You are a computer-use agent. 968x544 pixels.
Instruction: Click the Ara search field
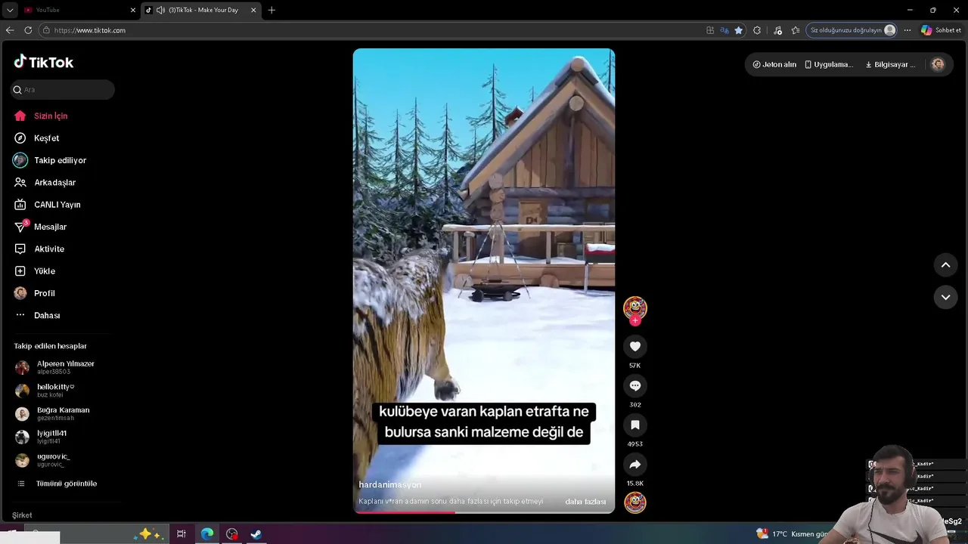click(x=63, y=90)
